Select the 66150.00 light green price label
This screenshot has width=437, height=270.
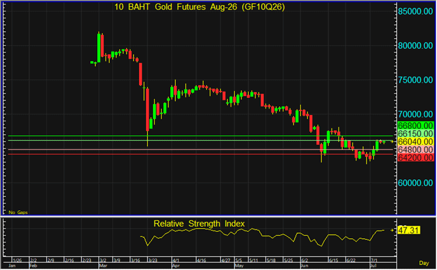pyautogui.click(x=415, y=133)
